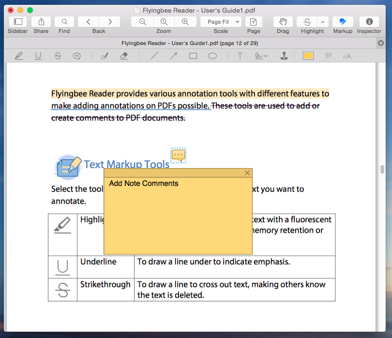The width and height of the screenshot is (392, 338).
Task: Select the Strikethrough markup tool
Action: (58, 56)
